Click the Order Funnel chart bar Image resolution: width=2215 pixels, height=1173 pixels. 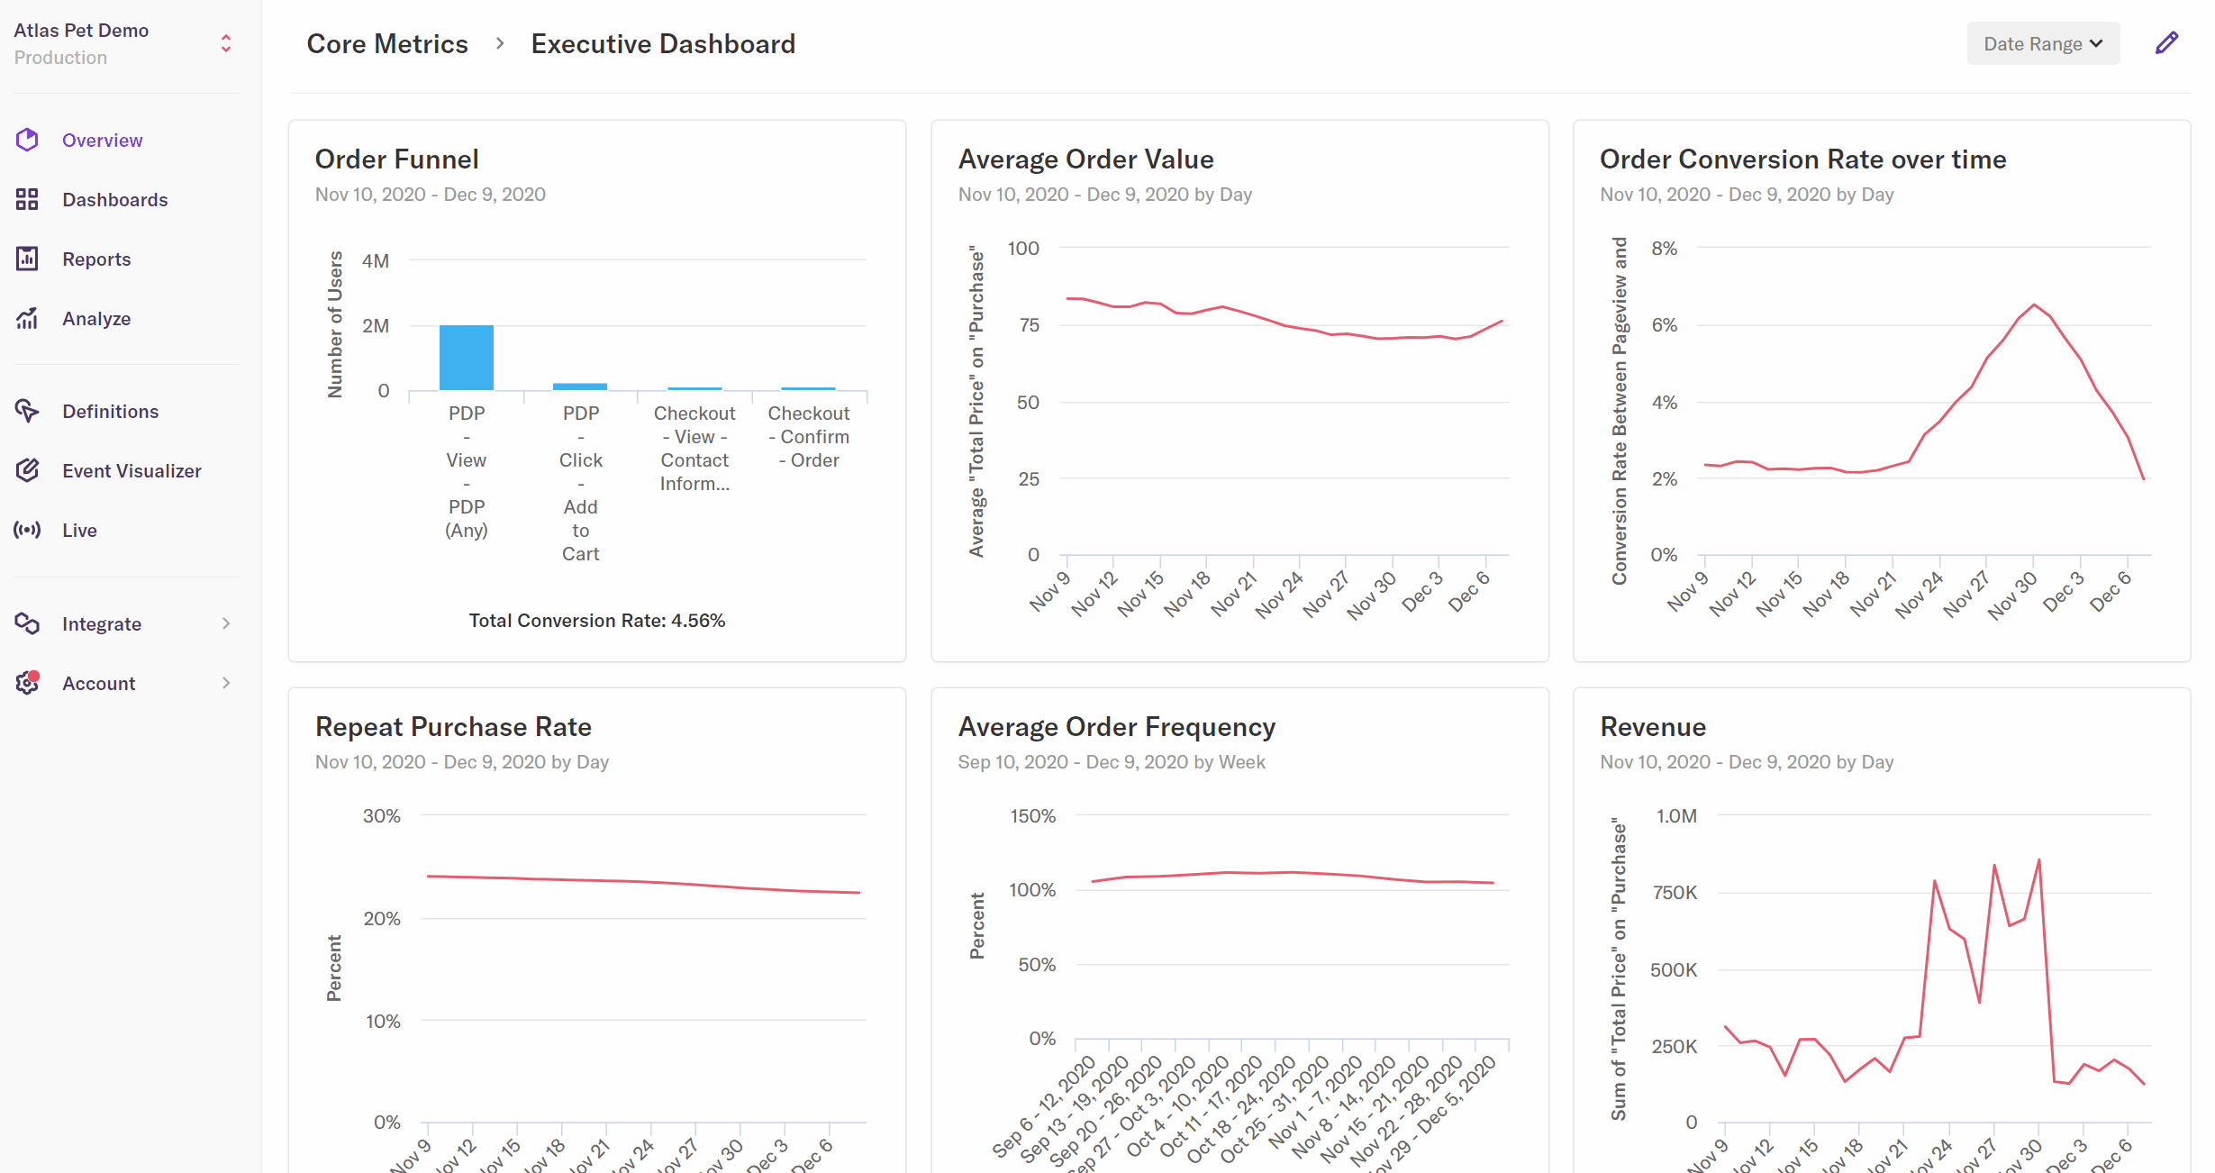pos(468,358)
